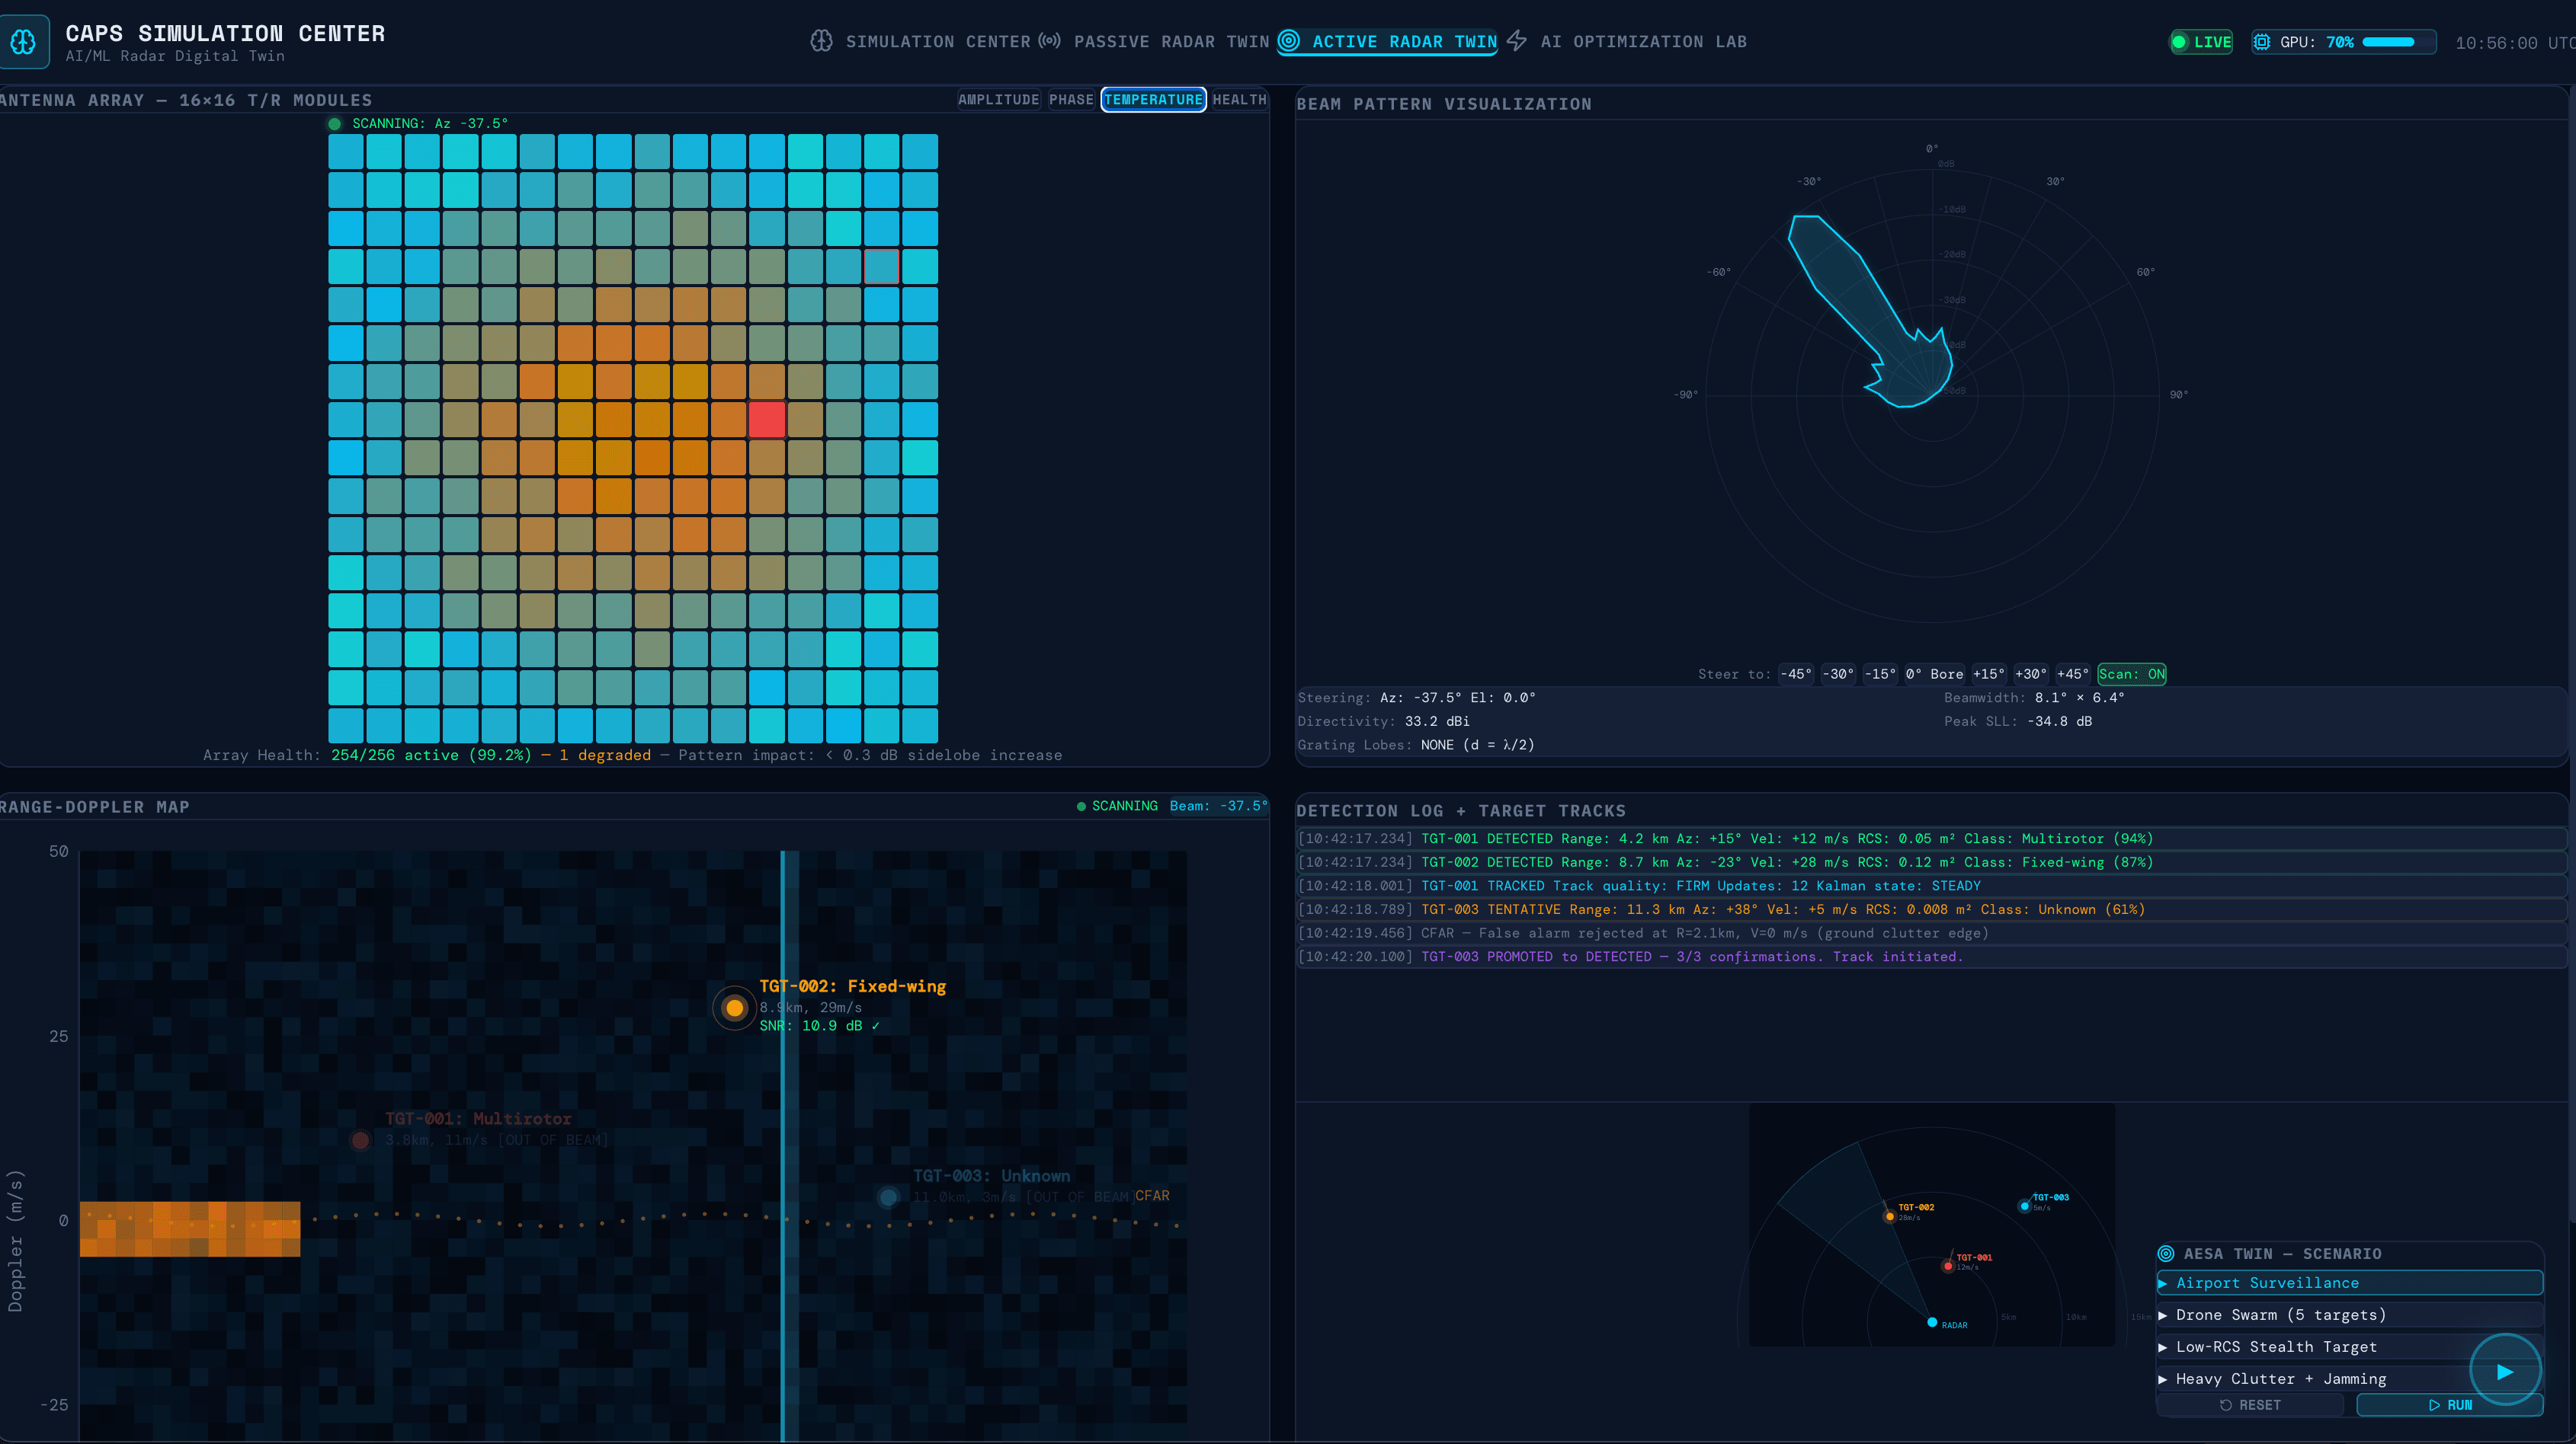Click the Passive Radar Twin broadcast icon

[x=1049, y=41]
